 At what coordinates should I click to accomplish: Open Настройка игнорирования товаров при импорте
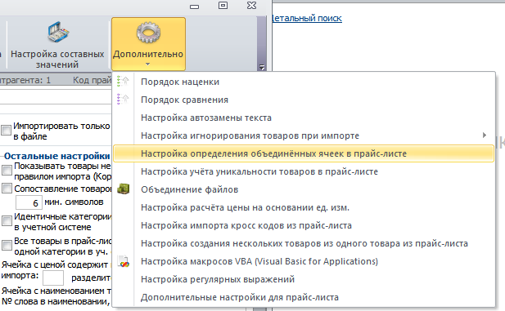point(304,136)
